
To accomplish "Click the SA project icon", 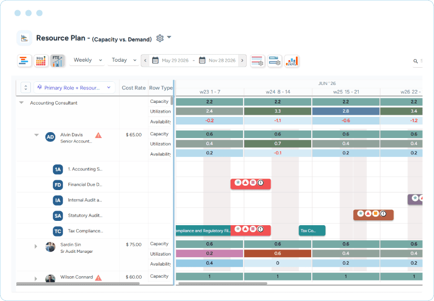I will coord(57,216).
